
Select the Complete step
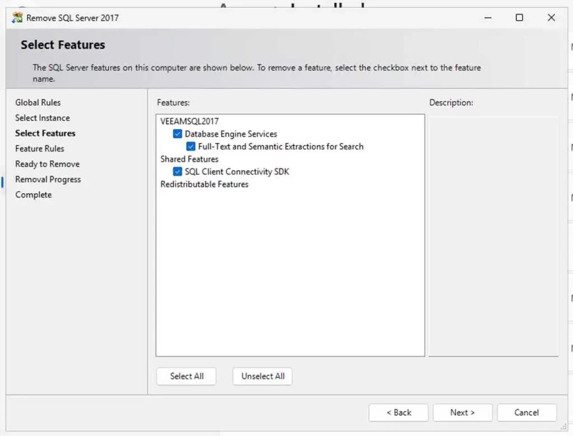33,195
